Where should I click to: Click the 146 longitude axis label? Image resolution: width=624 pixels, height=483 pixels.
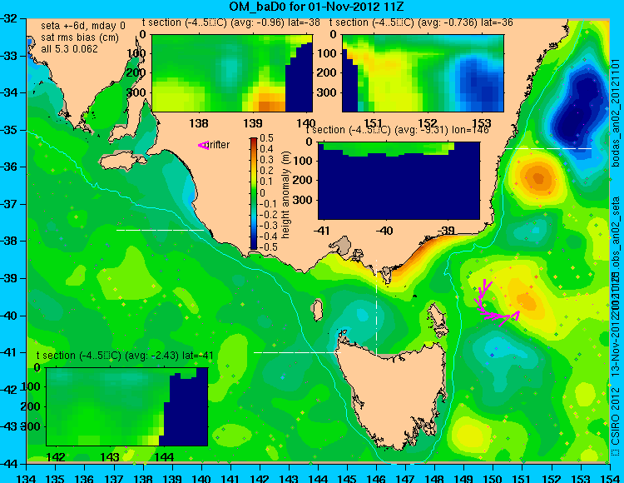coord(376,478)
